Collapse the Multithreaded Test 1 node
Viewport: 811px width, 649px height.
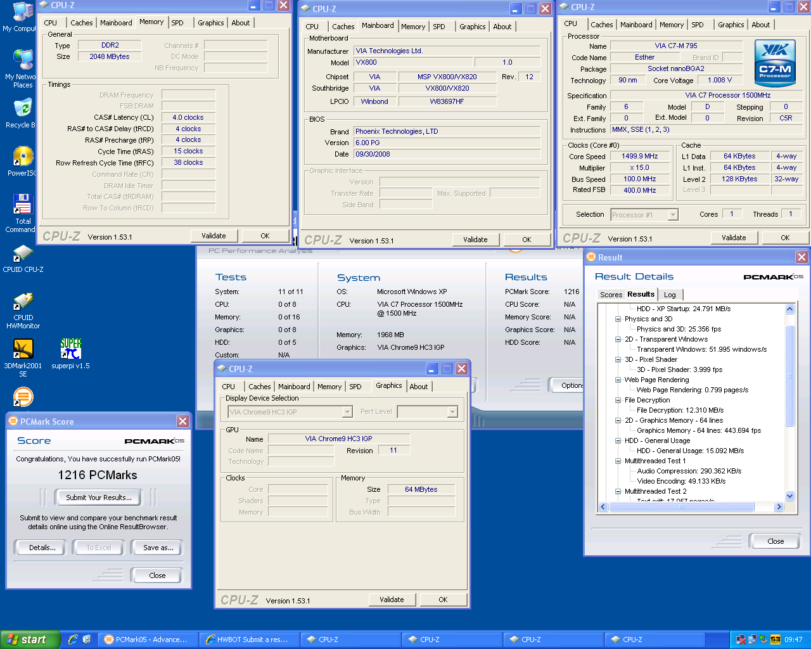click(x=618, y=461)
